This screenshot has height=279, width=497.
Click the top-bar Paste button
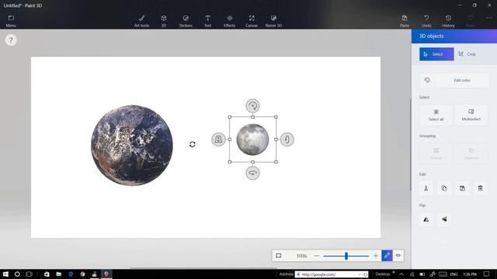coord(405,21)
